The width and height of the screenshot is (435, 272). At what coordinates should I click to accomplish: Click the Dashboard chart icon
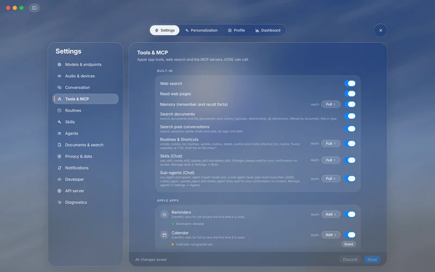(x=257, y=30)
